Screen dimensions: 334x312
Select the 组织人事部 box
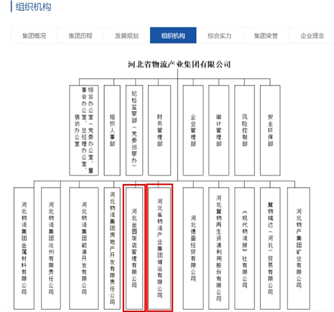112,130
